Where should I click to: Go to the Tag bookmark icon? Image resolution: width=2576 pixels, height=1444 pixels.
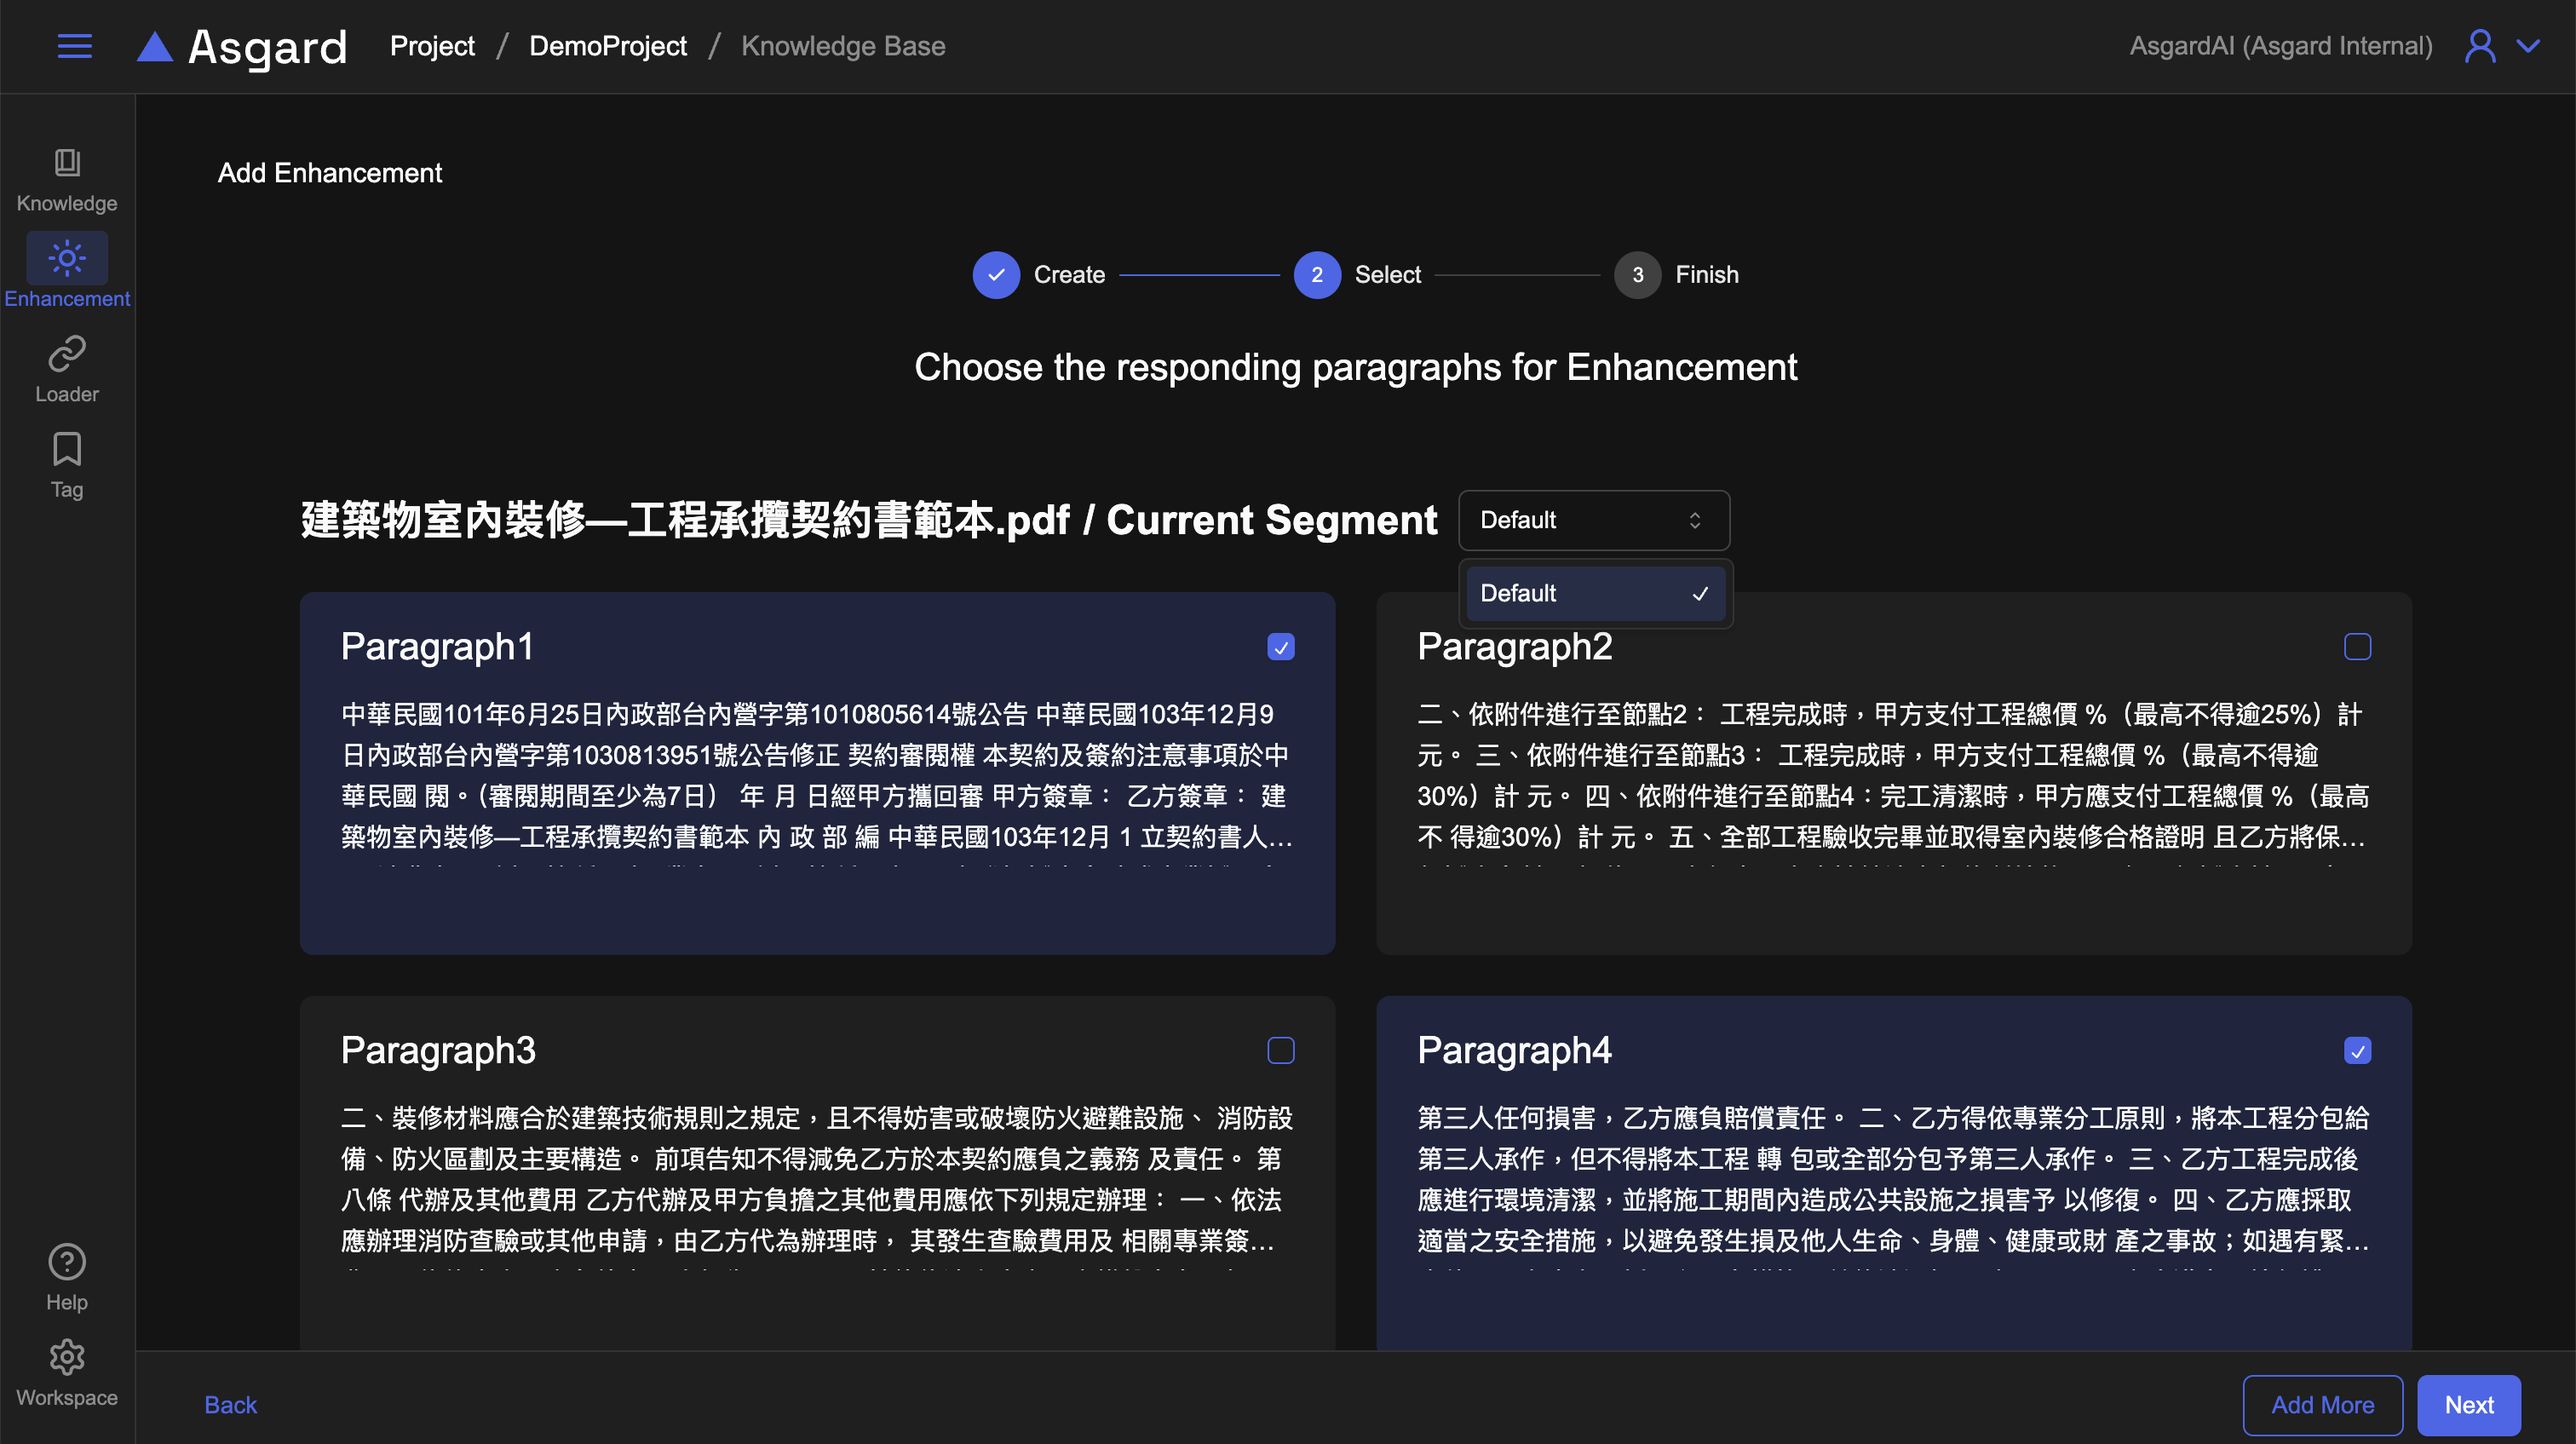[67, 450]
